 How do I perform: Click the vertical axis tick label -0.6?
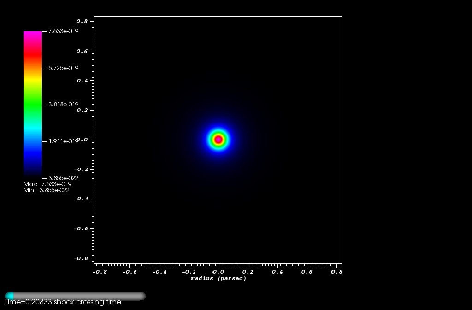(81, 228)
